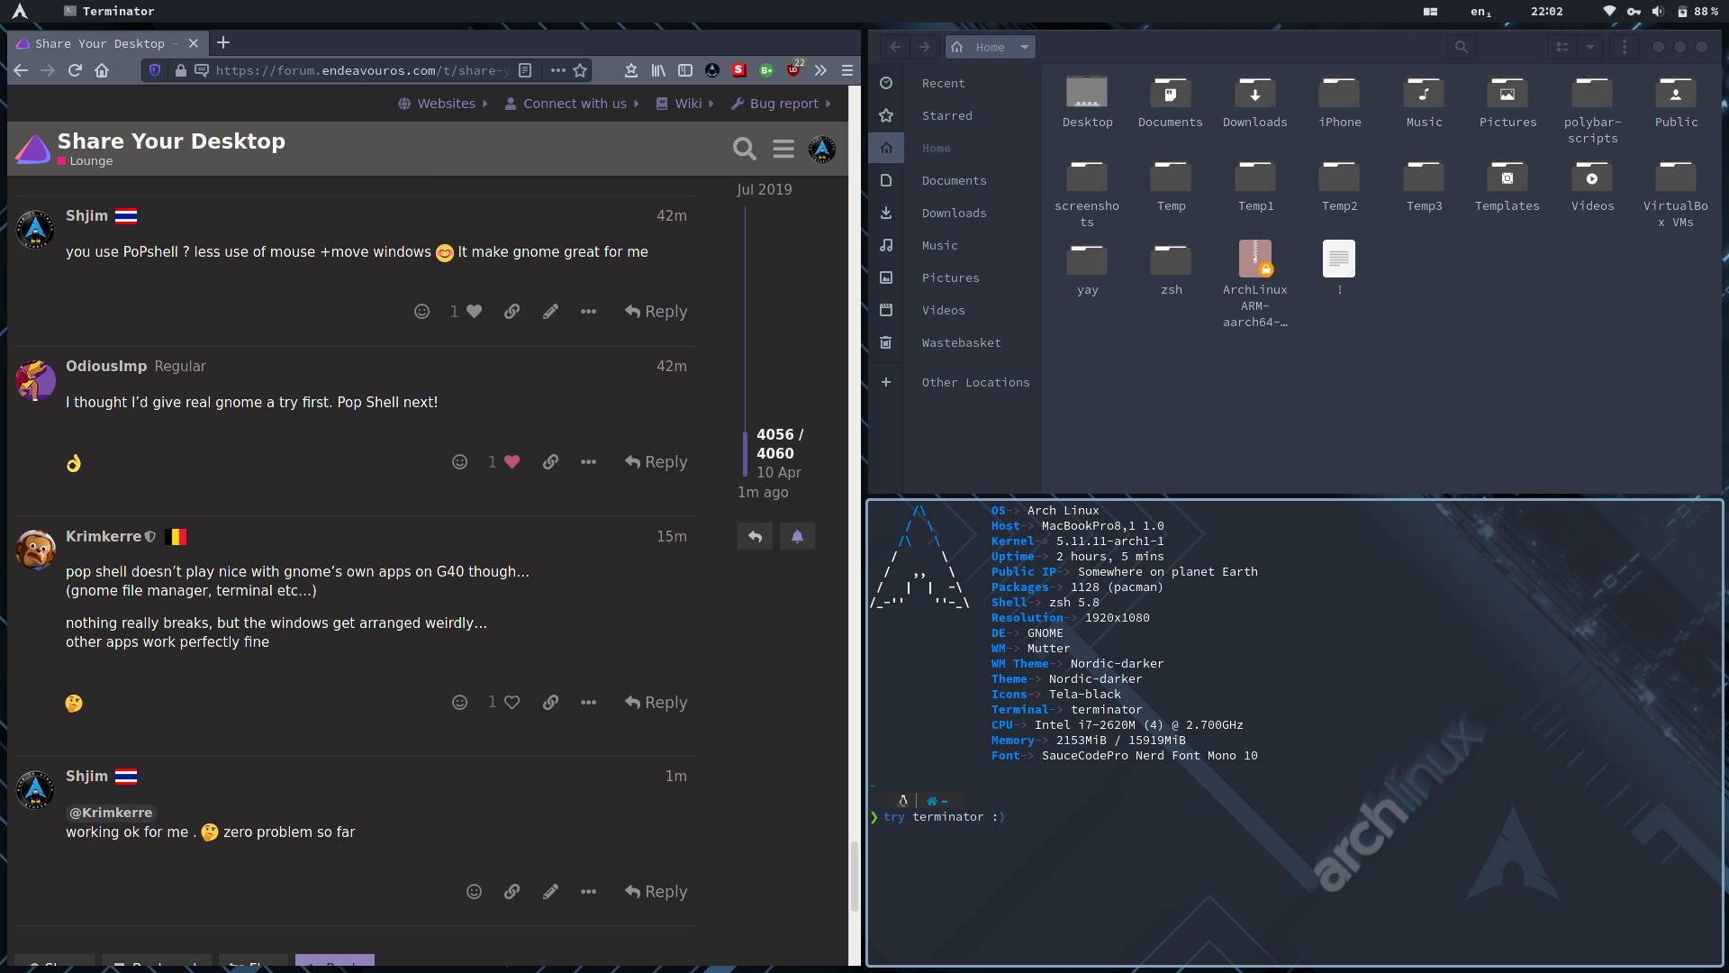The height and width of the screenshot is (973, 1729).
Task: Click the Firefox reload button
Action: click(x=76, y=70)
